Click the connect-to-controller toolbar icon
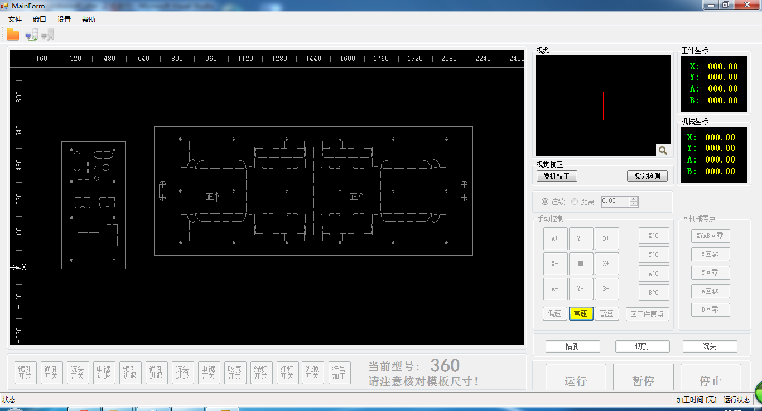762x411 pixels. click(32, 35)
